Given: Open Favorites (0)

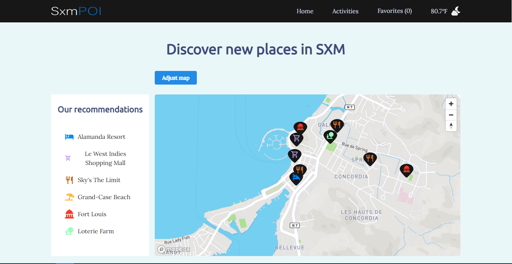Looking at the screenshot, I should pyautogui.click(x=394, y=11).
